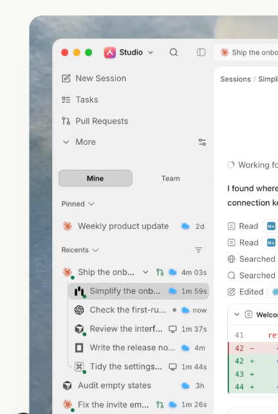Open the Tasks menu item

click(x=87, y=100)
